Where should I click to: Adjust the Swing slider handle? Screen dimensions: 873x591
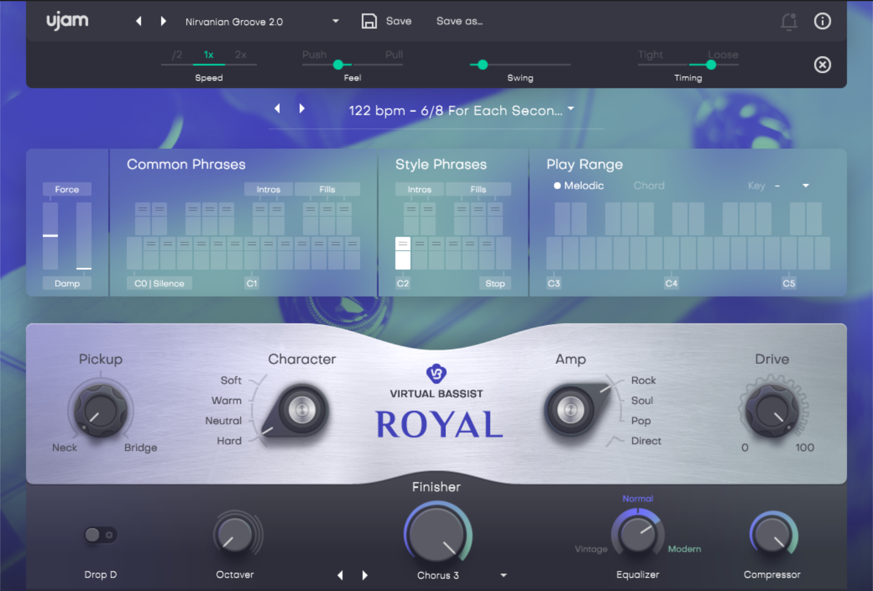[x=482, y=65]
